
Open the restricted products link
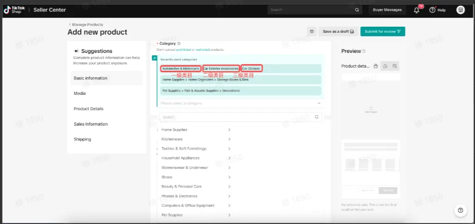pyautogui.click(x=202, y=50)
